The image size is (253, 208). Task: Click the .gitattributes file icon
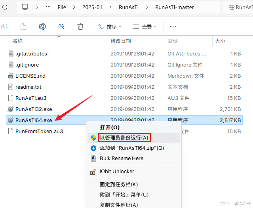[x=11, y=53]
